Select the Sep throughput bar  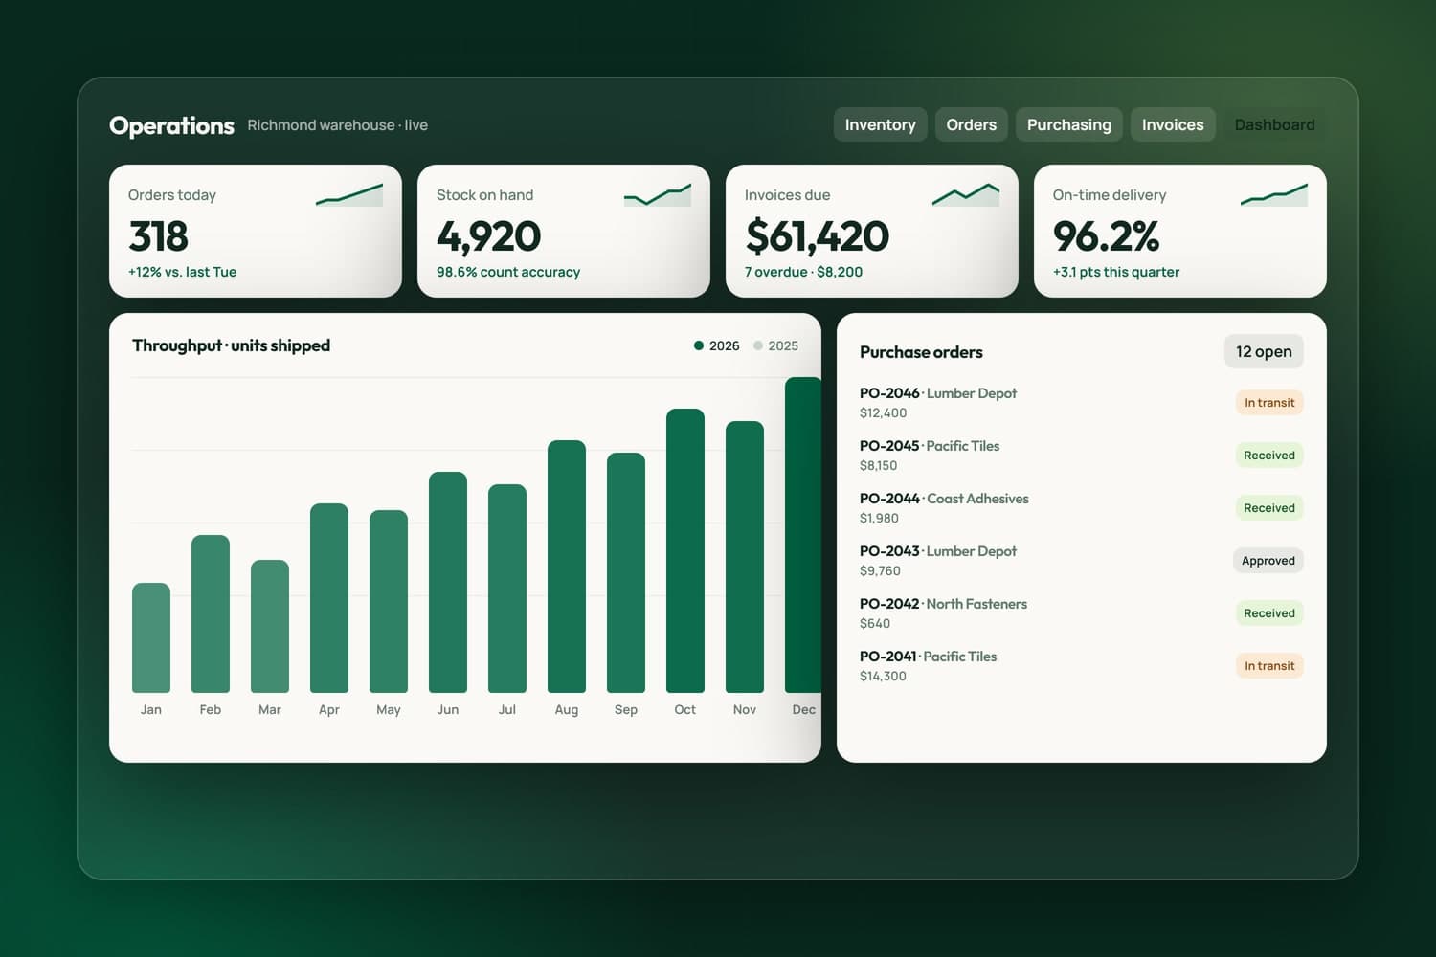(626, 572)
